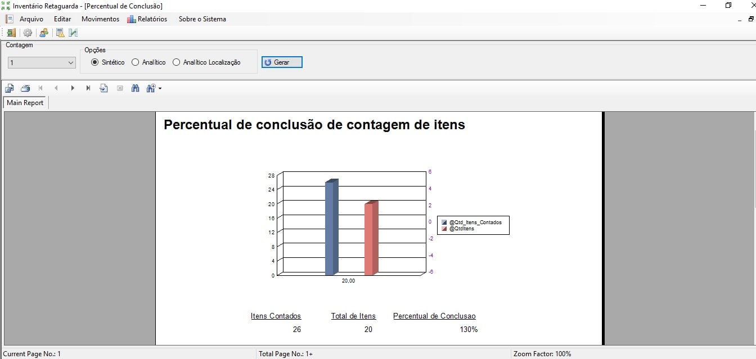Image resolution: width=756 pixels, height=359 pixels.
Task: Click the value 26 under Itens Contados
Action: click(x=297, y=330)
